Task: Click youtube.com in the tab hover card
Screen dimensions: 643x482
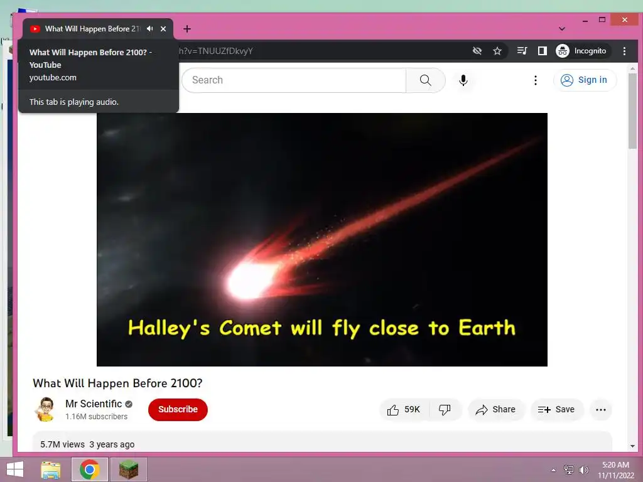Action: point(53,77)
